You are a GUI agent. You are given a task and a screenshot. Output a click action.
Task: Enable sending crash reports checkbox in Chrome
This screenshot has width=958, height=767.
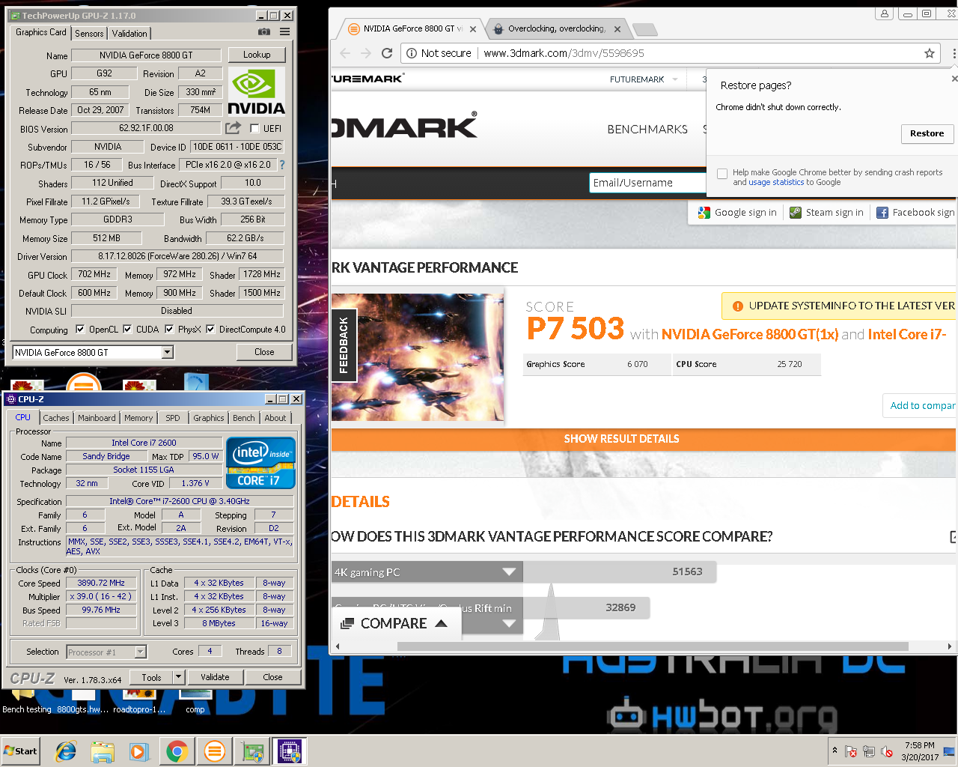click(x=722, y=174)
